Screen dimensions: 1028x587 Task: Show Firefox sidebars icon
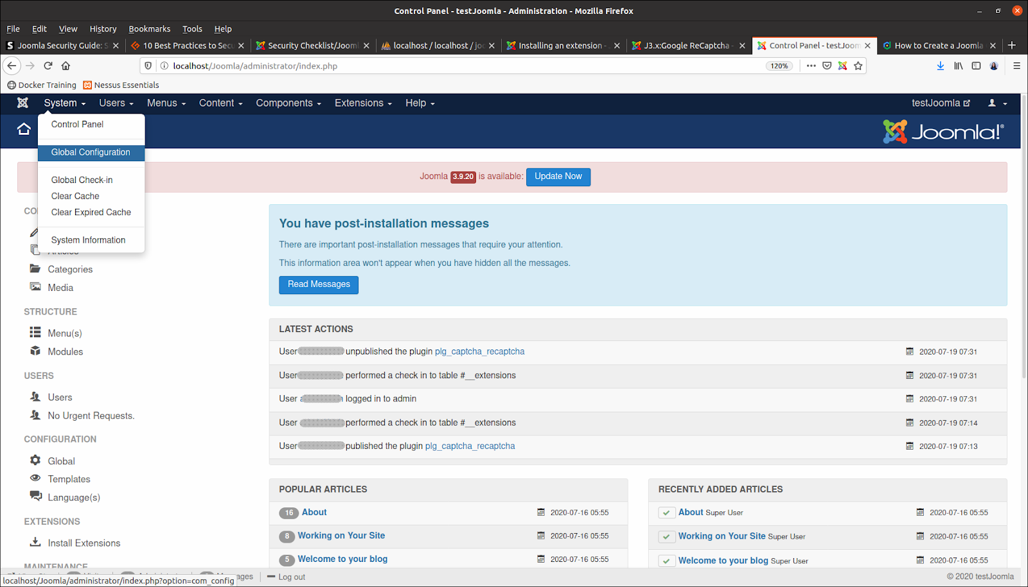[x=976, y=66]
